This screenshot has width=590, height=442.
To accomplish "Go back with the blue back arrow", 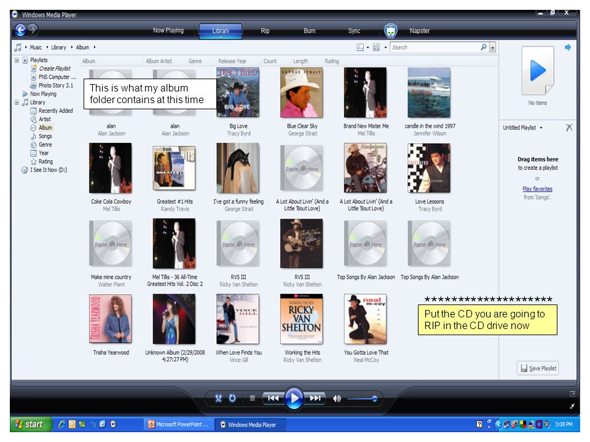I will click(x=20, y=30).
